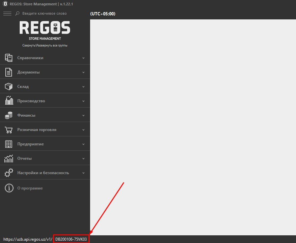Image resolution: width=296 pixels, height=243 pixels.
Task: Click the REGOS Store Management logo
Action: tap(45, 30)
